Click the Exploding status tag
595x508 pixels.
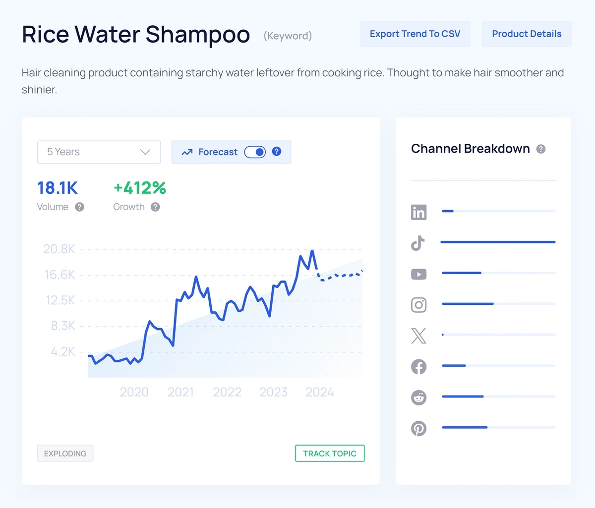[x=65, y=453]
